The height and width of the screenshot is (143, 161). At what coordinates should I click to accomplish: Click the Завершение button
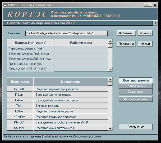click(x=136, y=127)
